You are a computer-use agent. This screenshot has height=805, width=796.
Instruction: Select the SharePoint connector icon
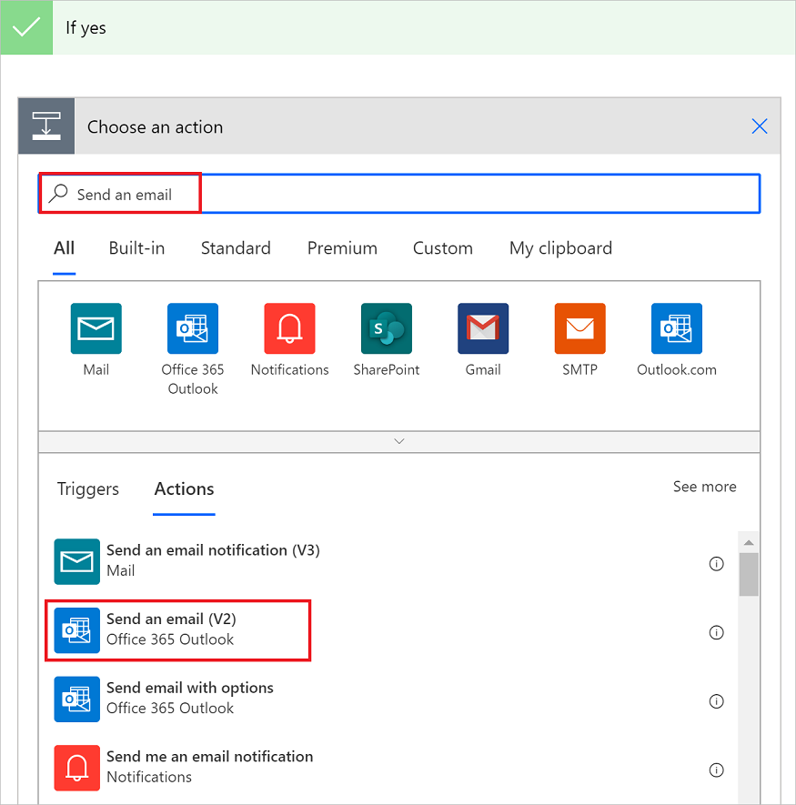pos(386,328)
